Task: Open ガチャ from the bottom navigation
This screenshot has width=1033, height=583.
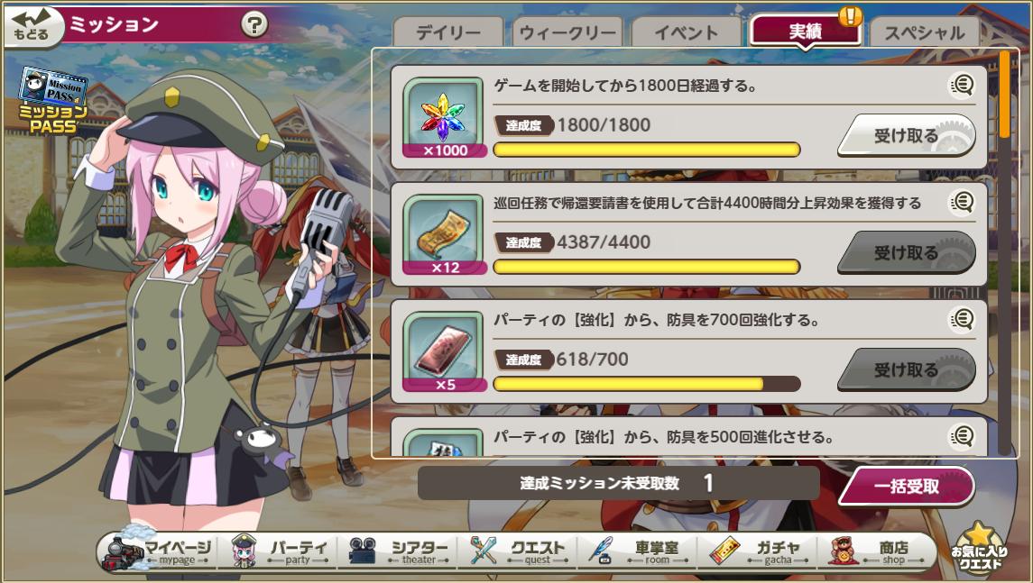Action: [758, 551]
